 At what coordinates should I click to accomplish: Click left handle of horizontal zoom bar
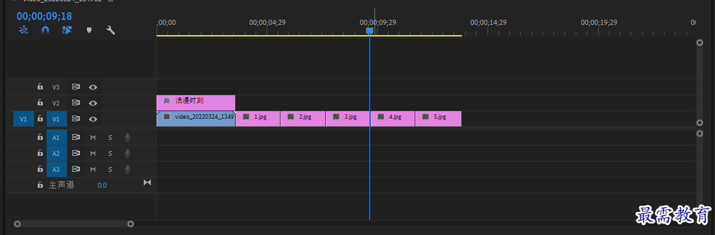point(17,224)
